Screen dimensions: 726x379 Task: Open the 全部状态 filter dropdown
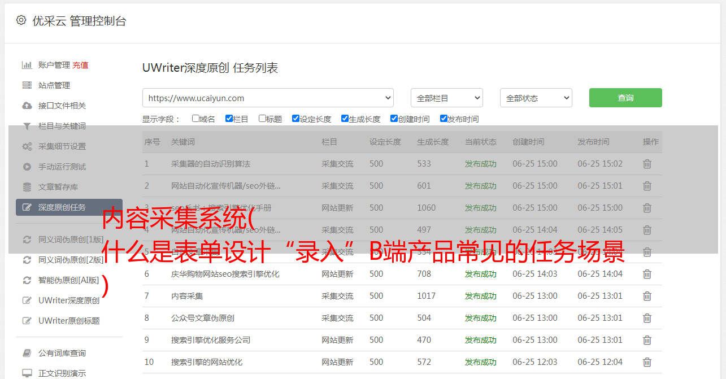(x=536, y=98)
